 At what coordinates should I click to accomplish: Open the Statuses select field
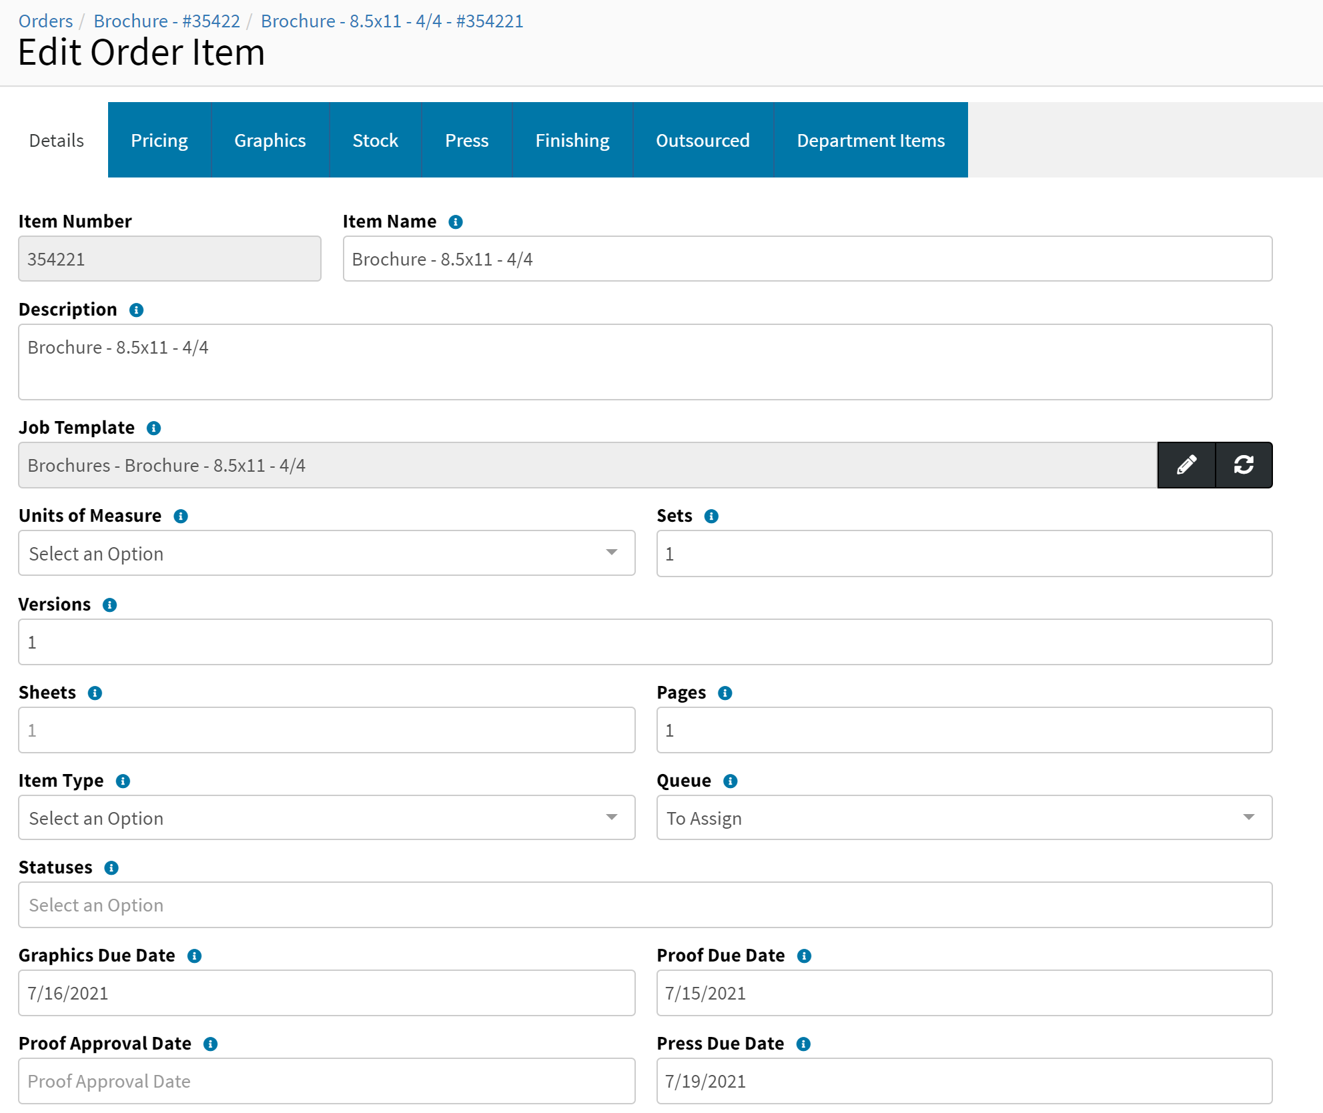pyautogui.click(x=644, y=905)
